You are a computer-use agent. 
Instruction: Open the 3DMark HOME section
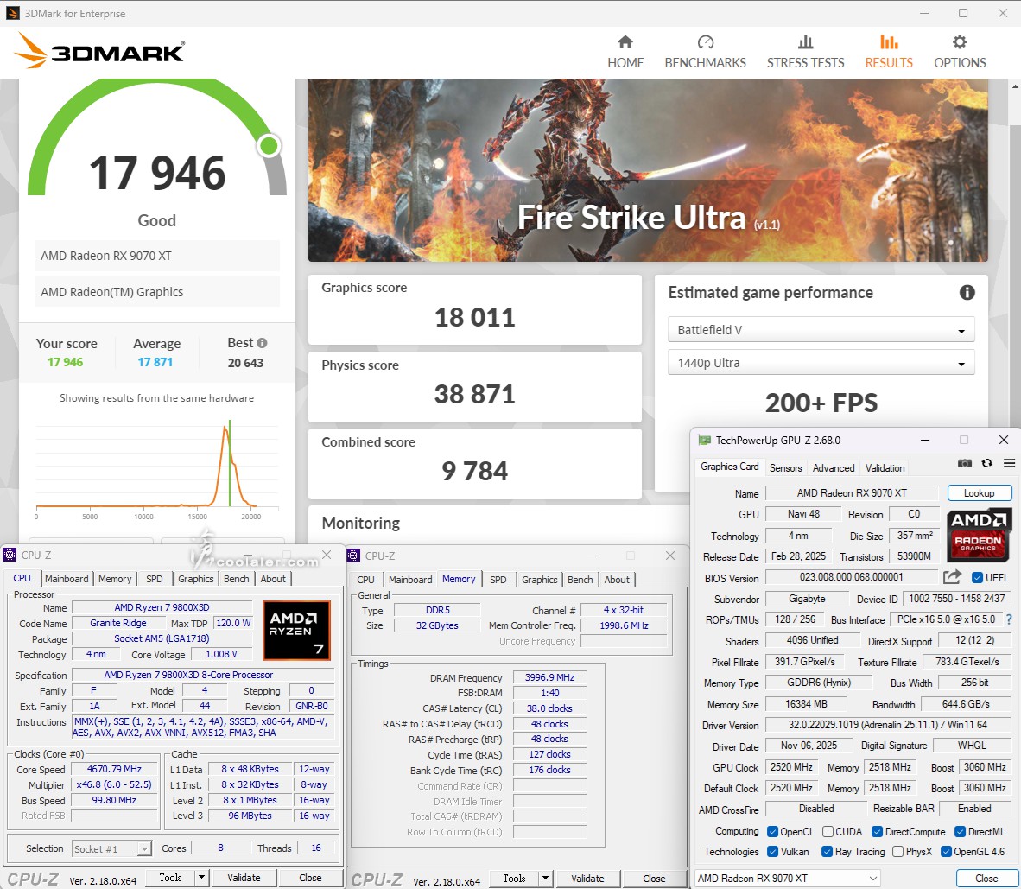(x=625, y=52)
